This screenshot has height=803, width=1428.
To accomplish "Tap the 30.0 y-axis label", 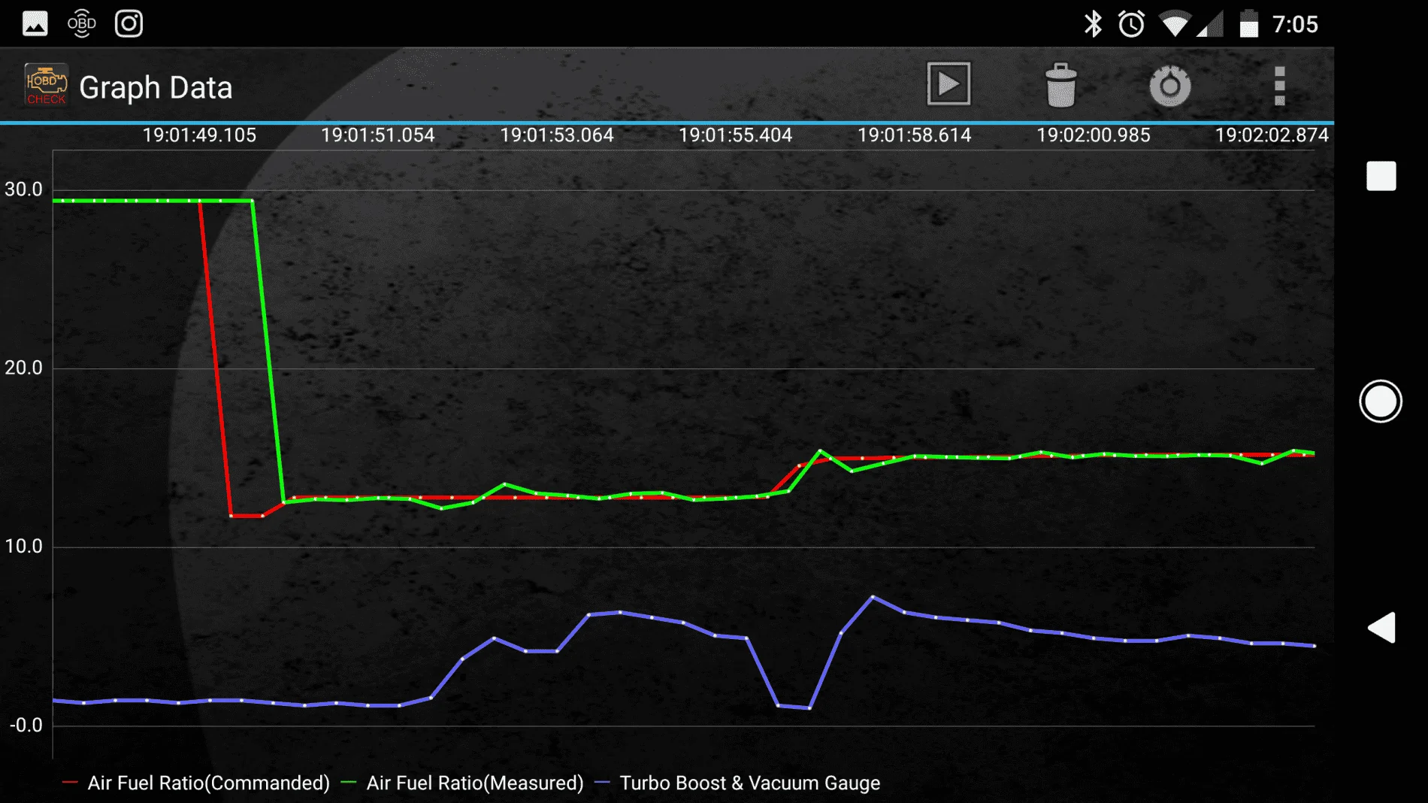I will click(x=23, y=189).
